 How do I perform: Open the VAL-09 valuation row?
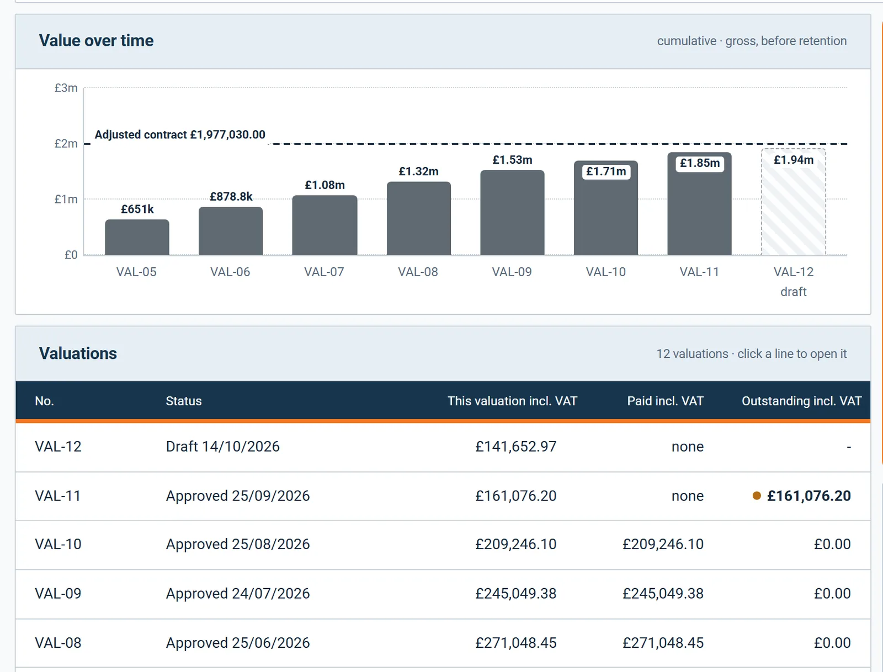coord(443,594)
